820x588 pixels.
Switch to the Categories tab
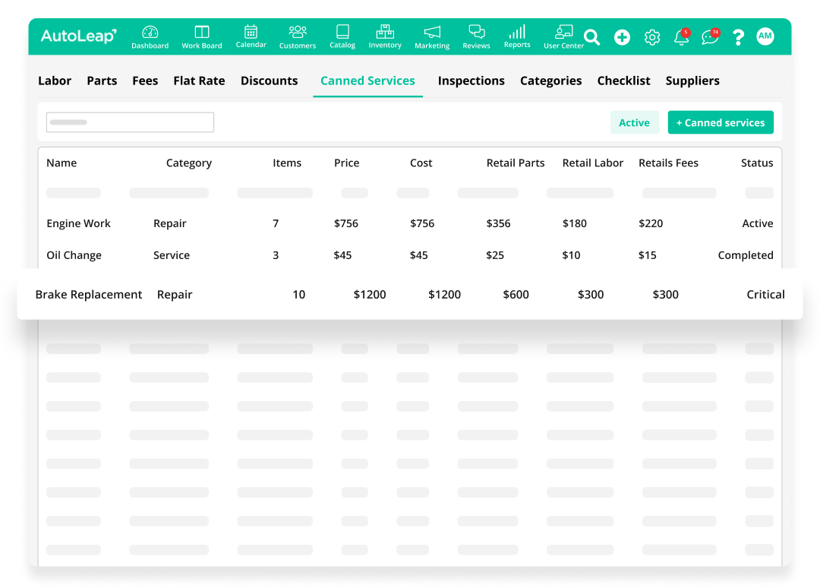(550, 81)
